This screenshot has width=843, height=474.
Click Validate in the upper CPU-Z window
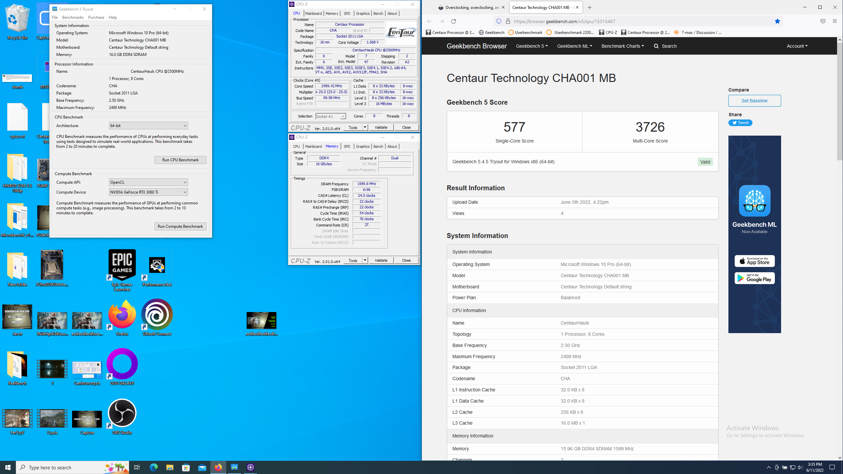381,127
